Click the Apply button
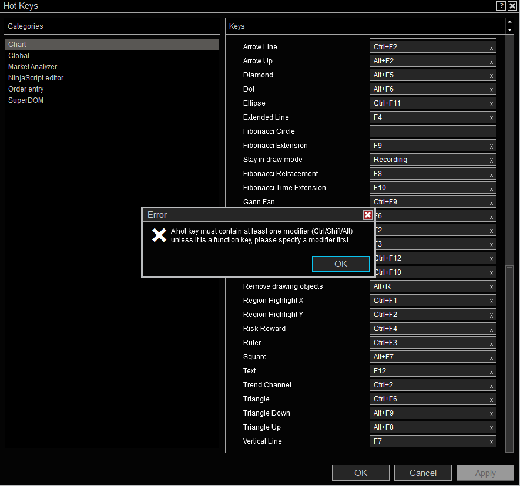Viewport: 520px width, 486px height. tap(485, 473)
